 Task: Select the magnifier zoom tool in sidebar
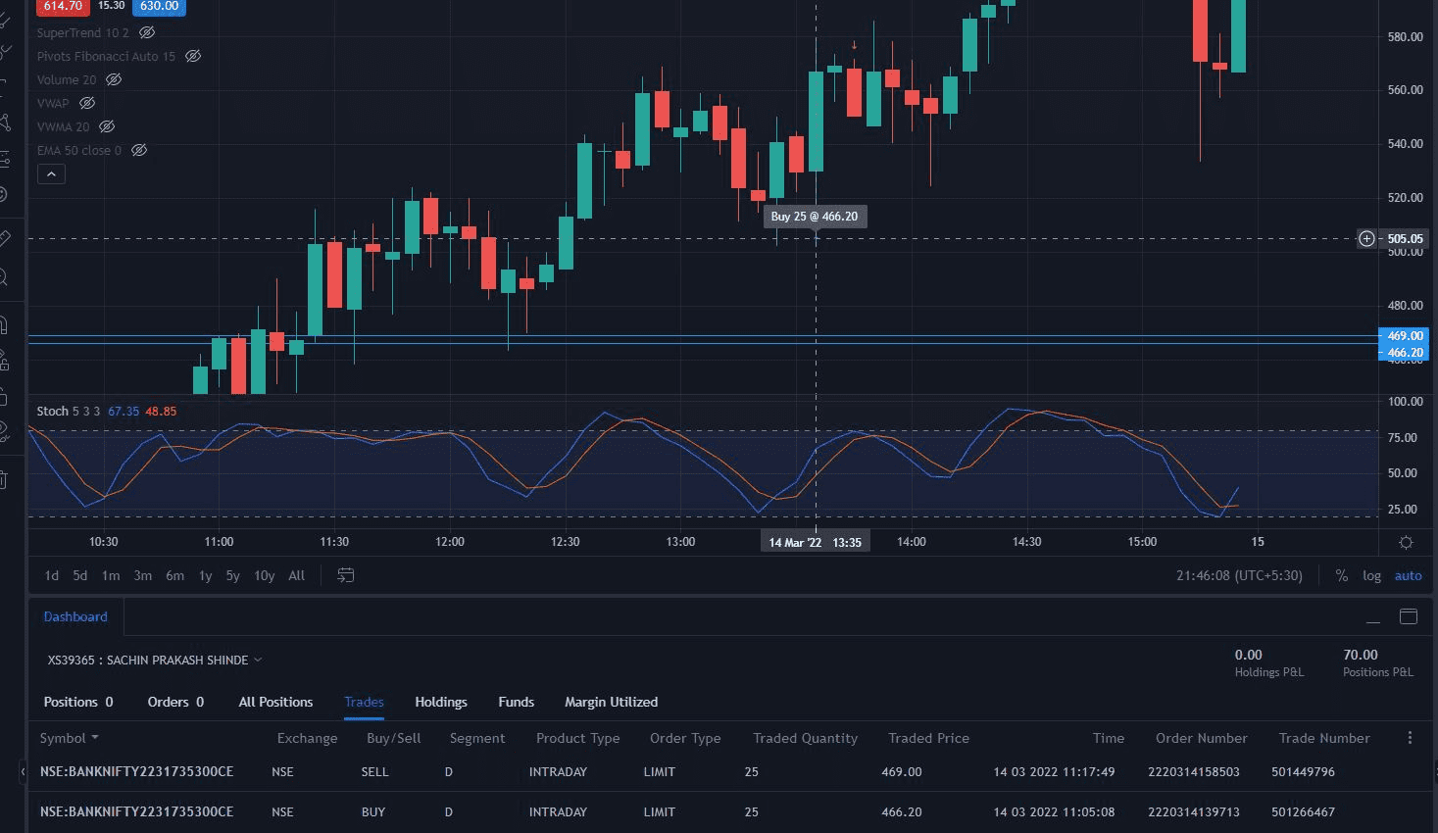(x=5, y=278)
